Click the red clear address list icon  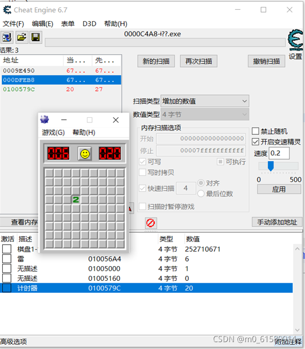[150, 223]
